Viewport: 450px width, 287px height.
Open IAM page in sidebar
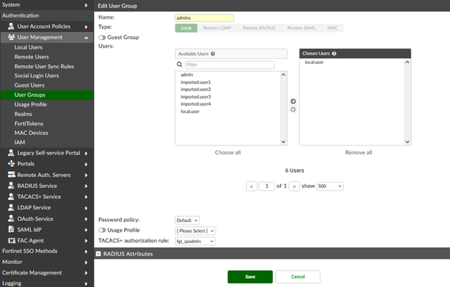(19, 142)
